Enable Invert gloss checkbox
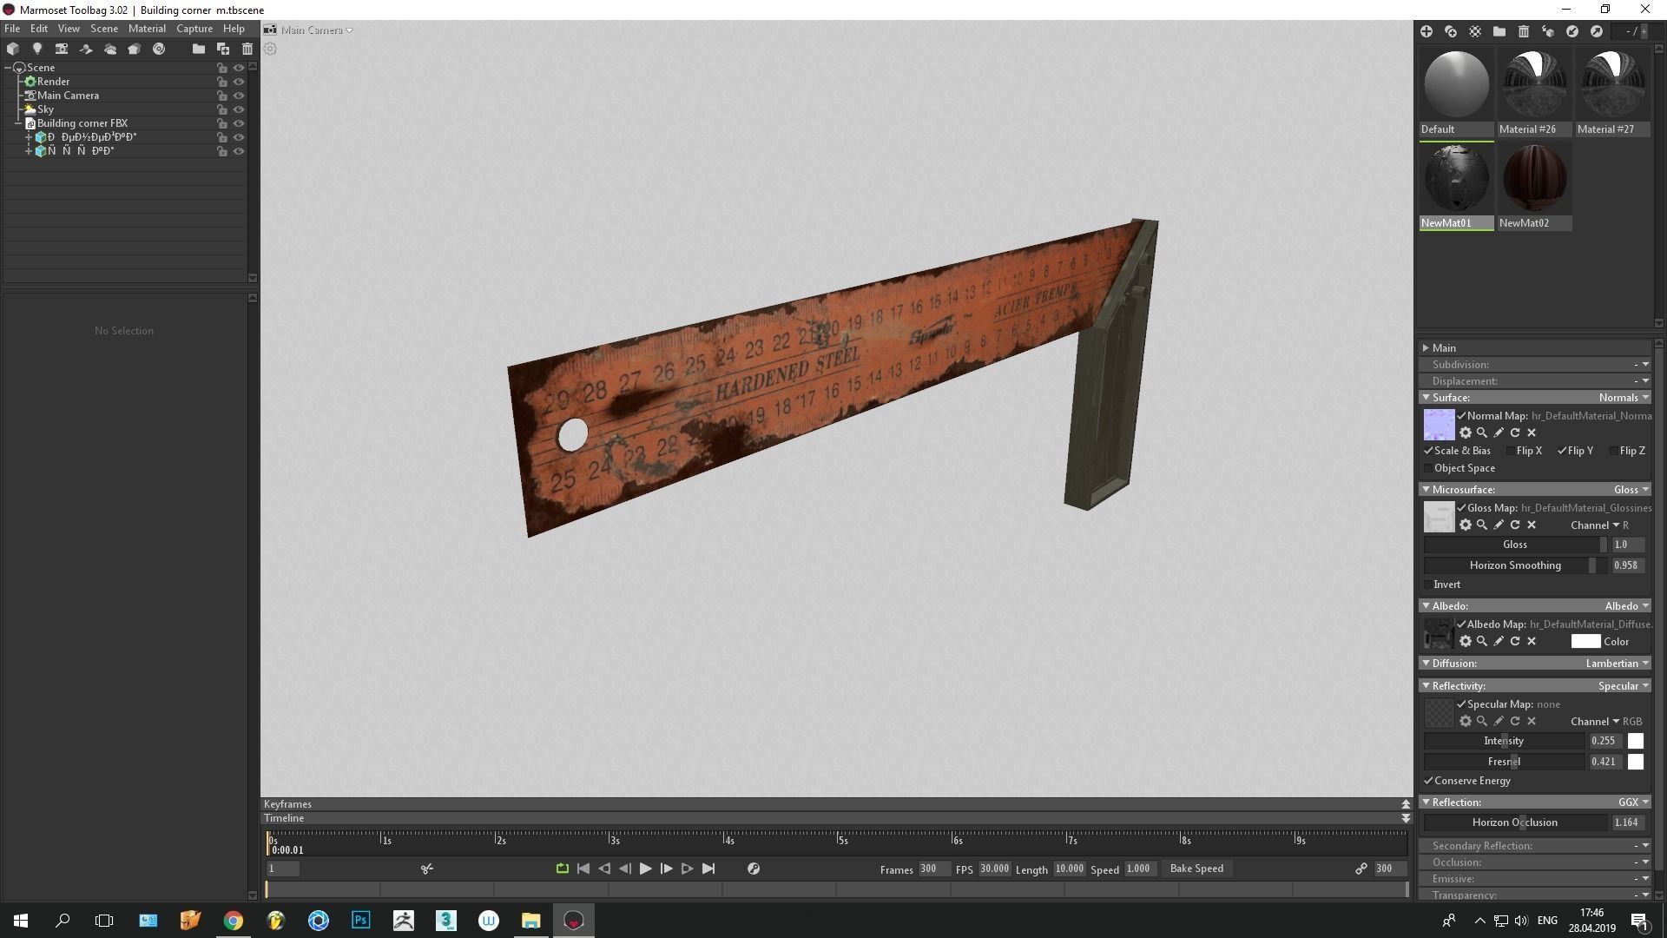This screenshot has height=938, width=1667. [x=1429, y=585]
